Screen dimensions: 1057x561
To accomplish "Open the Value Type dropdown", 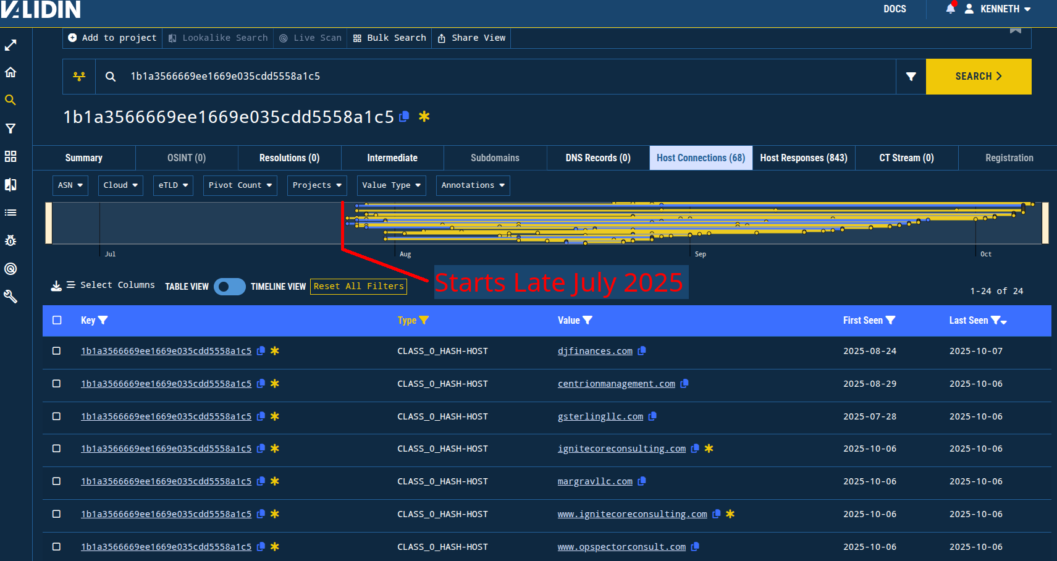I will point(391,185).
